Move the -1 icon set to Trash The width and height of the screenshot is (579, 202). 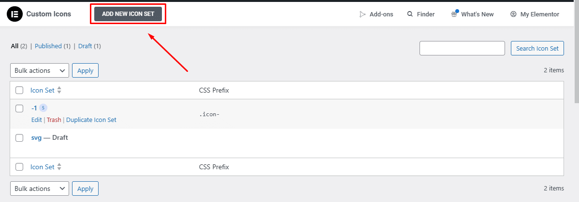(54, 120)
